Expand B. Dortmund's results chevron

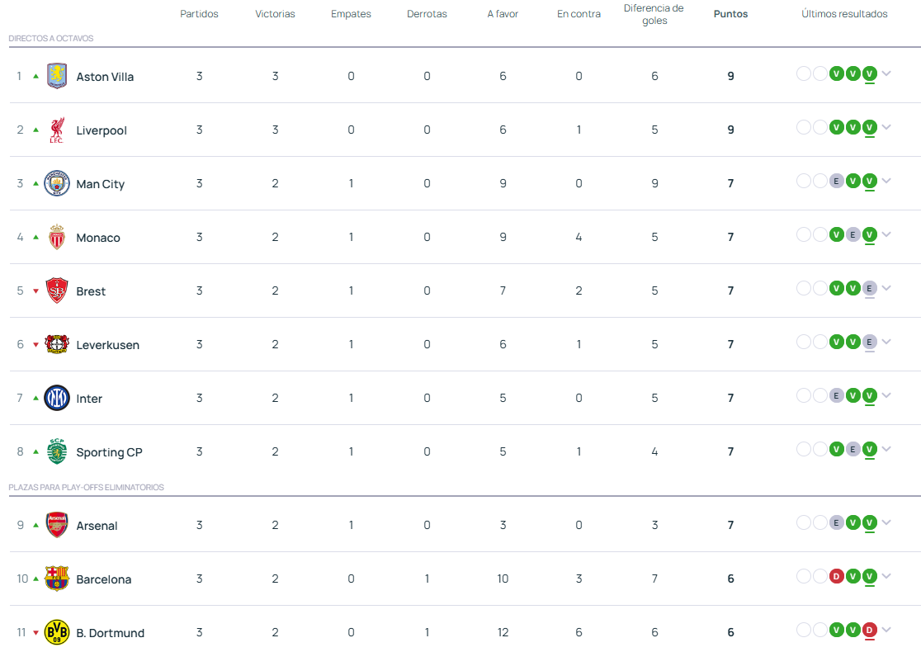886,631
